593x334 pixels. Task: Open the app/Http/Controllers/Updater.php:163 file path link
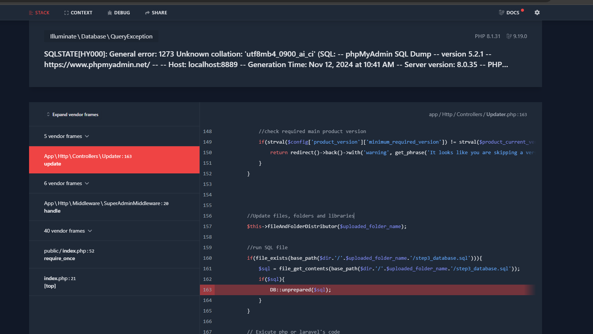coord(478,114)
